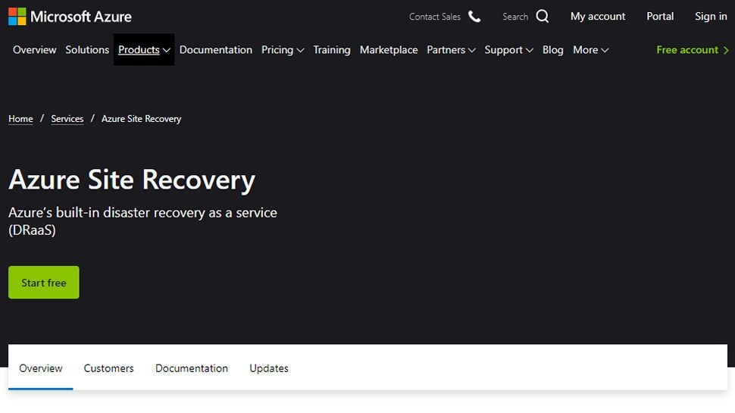
Task: Click the Free account arrow chevron
Action: (726, 50)
